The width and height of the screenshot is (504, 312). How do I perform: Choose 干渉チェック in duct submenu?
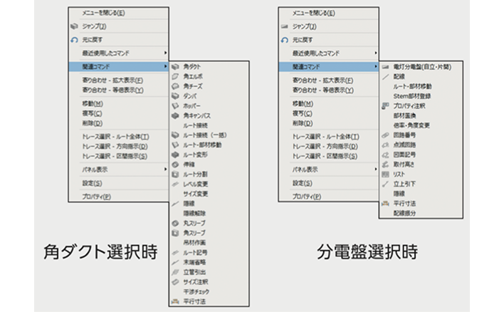(x=196, y=292)
